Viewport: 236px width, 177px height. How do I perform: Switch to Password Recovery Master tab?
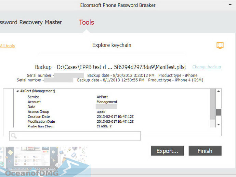pyautogui.click(x=31, y=23)
